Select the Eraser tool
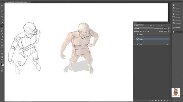Viewport: 183px width, 102px height. 2,34
